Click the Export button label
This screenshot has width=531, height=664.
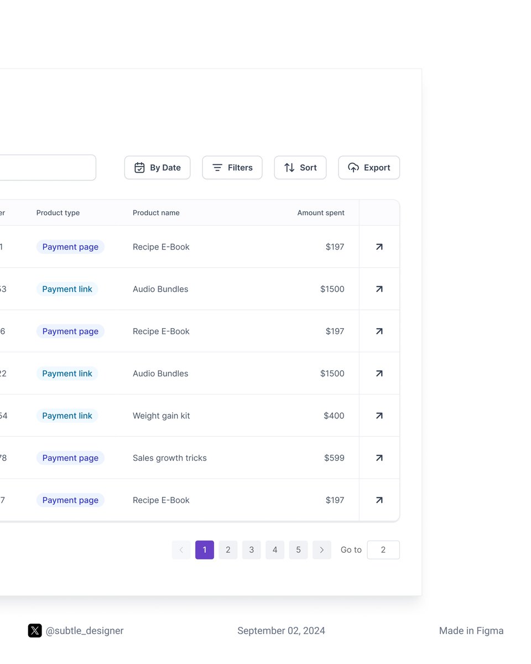[377, 168]
